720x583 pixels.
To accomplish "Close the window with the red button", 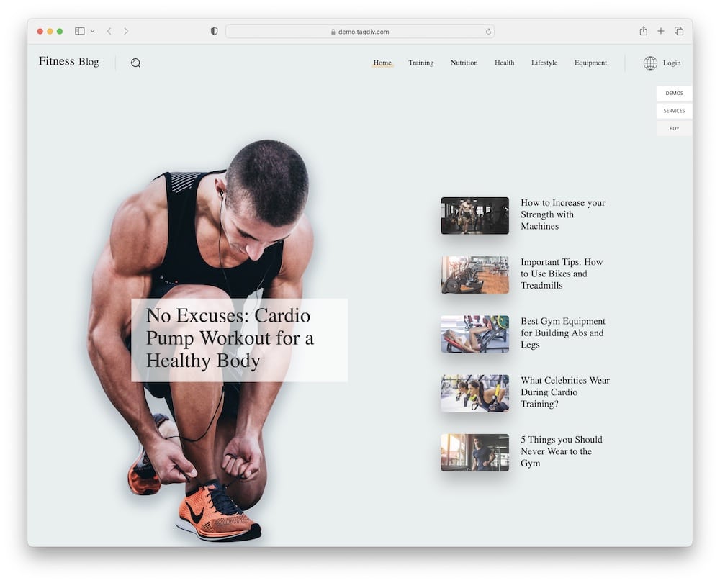I will (x=40, y=31).
